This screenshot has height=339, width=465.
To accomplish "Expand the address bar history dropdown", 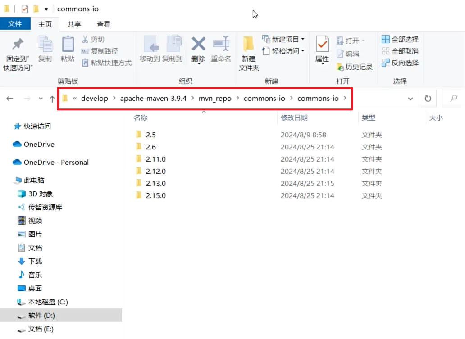I will pyautogui.click(x=410, y=99).
